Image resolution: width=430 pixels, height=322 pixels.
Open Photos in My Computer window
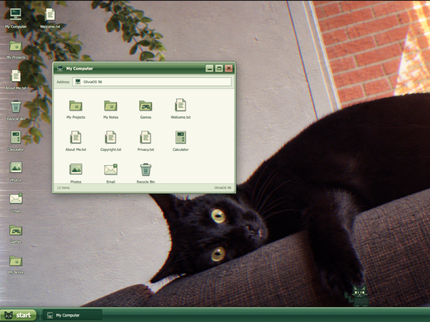76,173
